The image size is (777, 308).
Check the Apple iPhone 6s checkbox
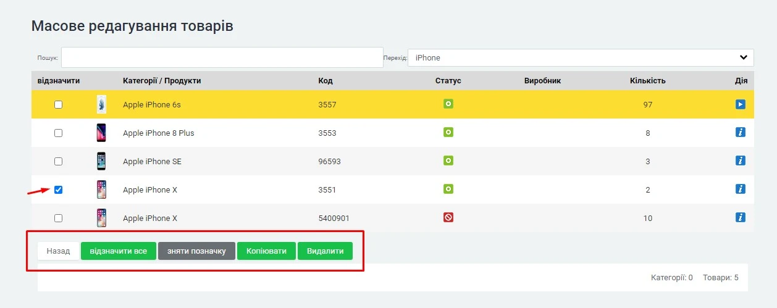pyautogui.click(x=59, y=105)
